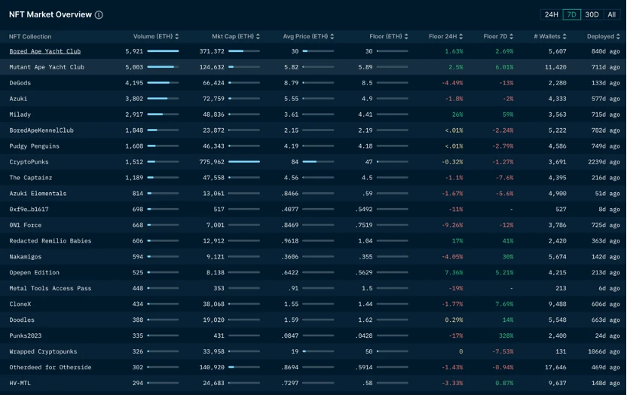Sort by Floor 24H column arrows
The width and height of the screenshot is (627, 395).
(x=466, y=36)
